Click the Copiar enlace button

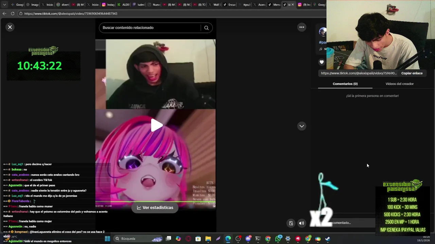(x=412, y=73)
